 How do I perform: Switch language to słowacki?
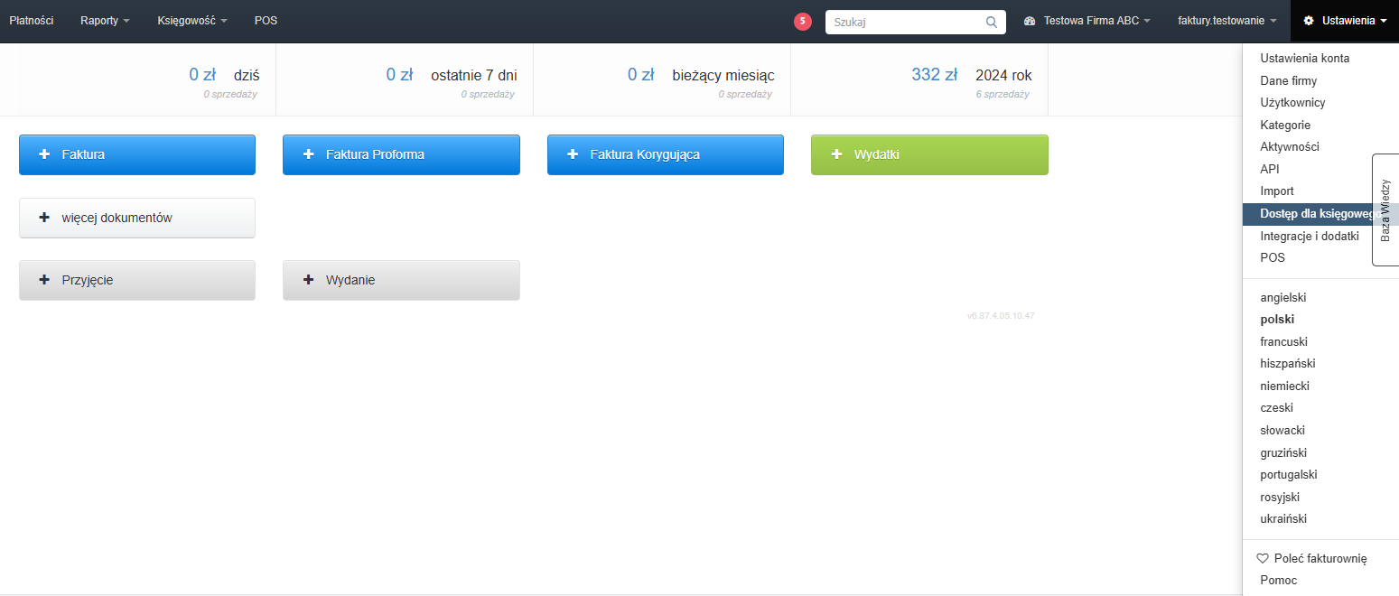pos(1282,430)
